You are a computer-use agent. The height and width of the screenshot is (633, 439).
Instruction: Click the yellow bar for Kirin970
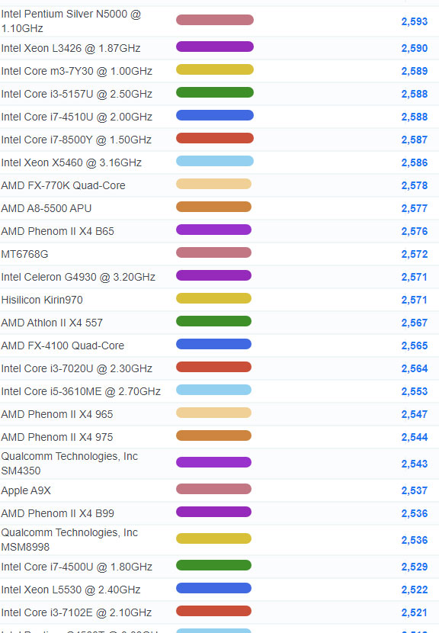point(213,298)
